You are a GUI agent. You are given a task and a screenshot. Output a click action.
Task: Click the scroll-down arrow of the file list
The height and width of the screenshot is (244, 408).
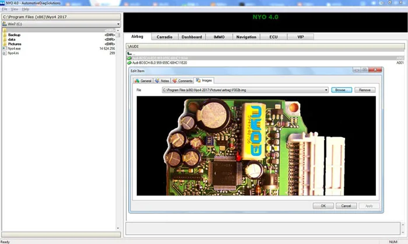click(118, 228)
